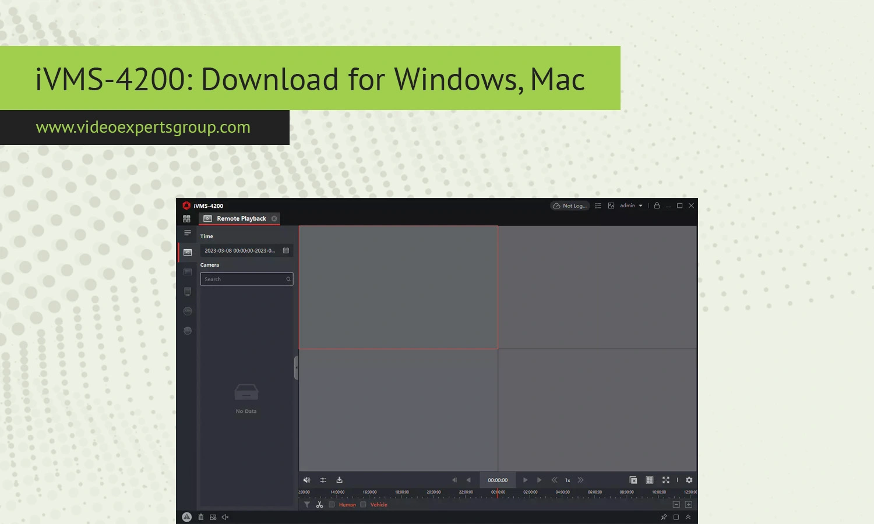874x524 pixels.
Task: Open the timeline filter funnel icon
Action: click(x=307, y=505)
